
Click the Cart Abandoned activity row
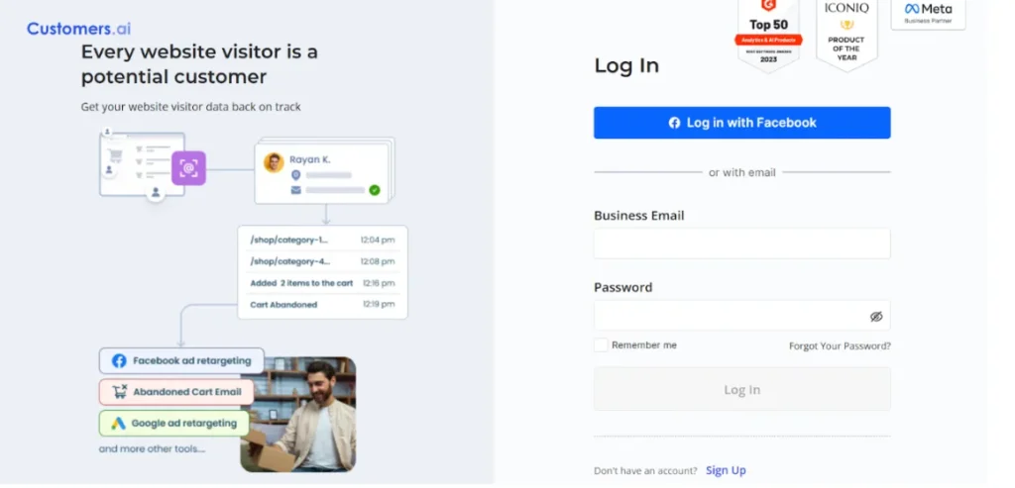[x=322, y=305]
